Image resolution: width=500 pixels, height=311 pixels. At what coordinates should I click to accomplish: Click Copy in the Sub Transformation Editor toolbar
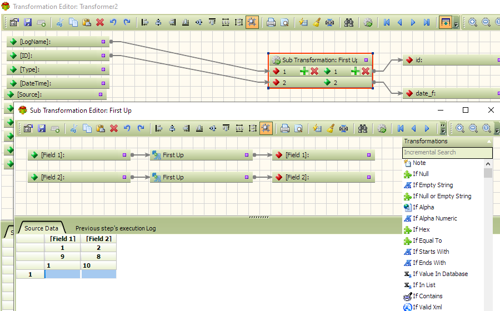coord(87,128)
